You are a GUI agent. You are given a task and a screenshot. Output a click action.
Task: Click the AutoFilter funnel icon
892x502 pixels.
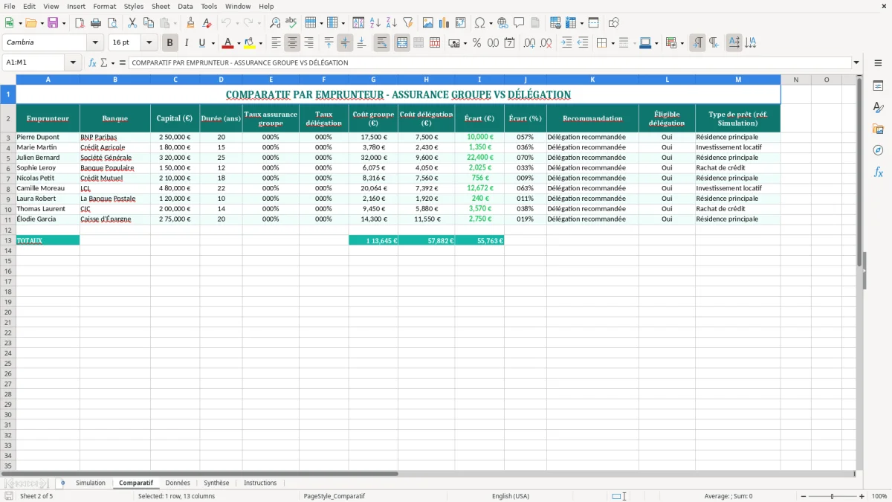408,23
